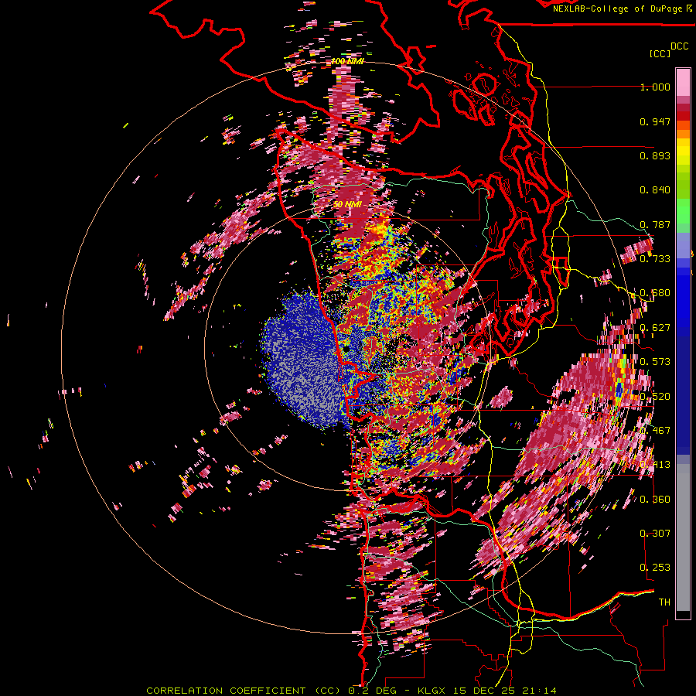Screen dimensions: 696x696
Task: Click the 15 DEC 25 21:14 timestamp
Action: [504, 691]
